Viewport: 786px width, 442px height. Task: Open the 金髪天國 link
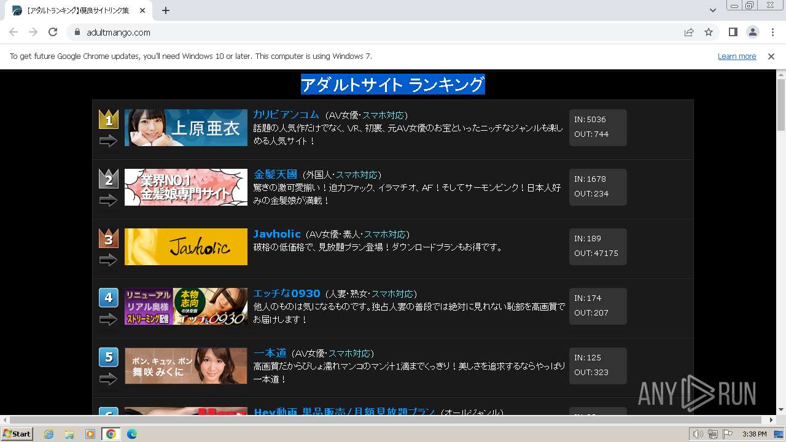click(275, 174)
